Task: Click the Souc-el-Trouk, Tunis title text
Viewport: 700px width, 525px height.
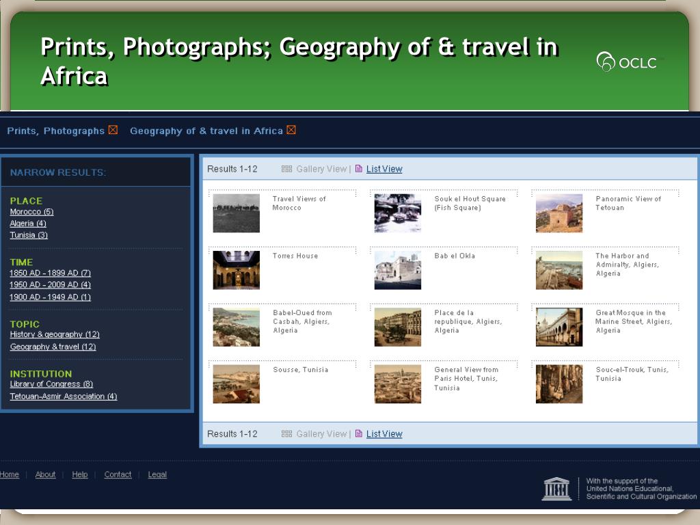Action: coord(632,374)
